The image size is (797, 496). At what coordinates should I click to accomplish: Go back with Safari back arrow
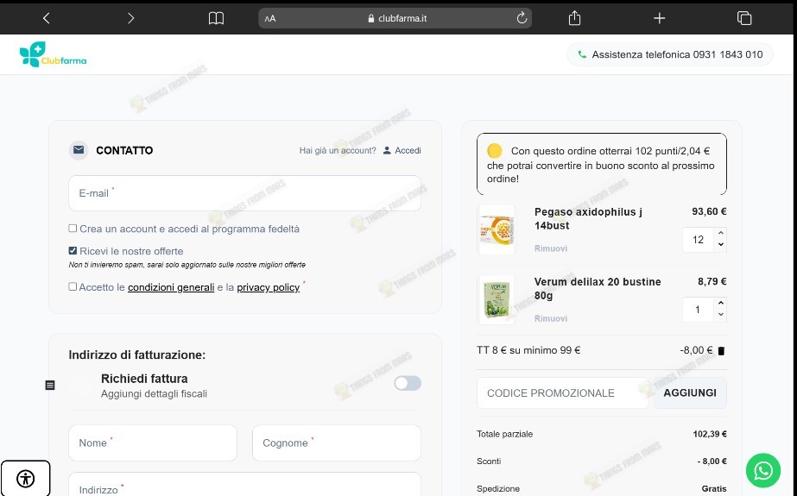click(47, 18)
